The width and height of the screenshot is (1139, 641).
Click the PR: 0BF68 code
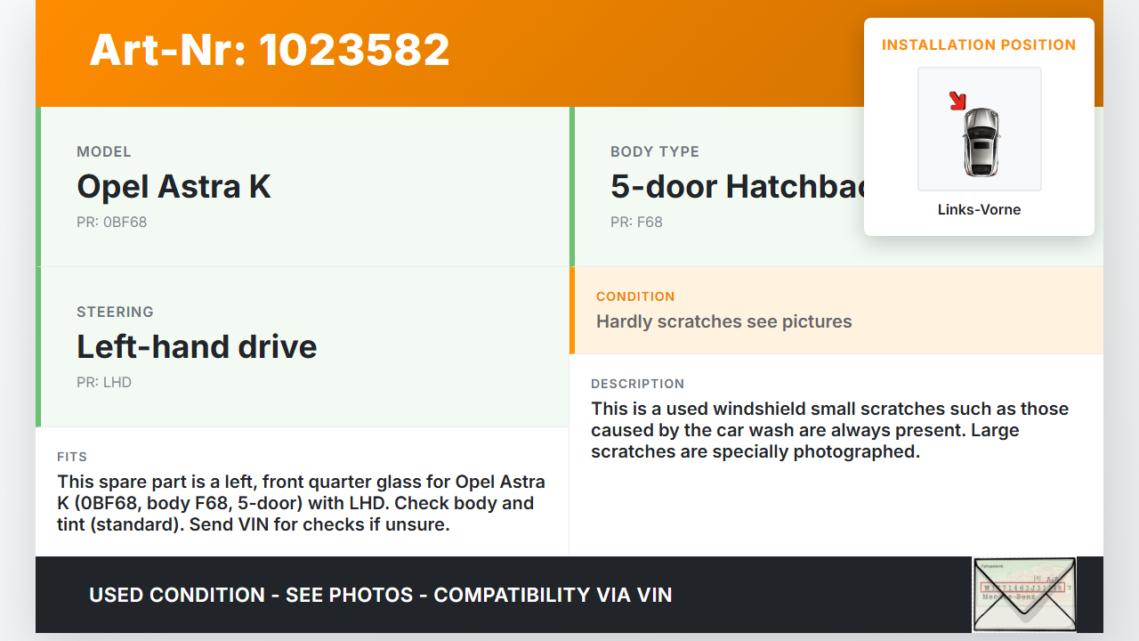pos(111,222)
